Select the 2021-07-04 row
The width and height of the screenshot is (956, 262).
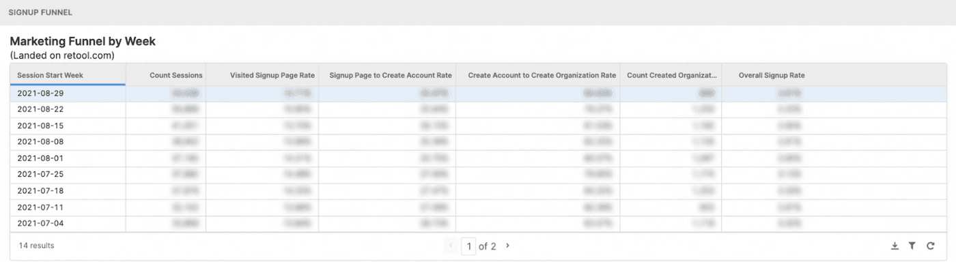coord(478,224)
